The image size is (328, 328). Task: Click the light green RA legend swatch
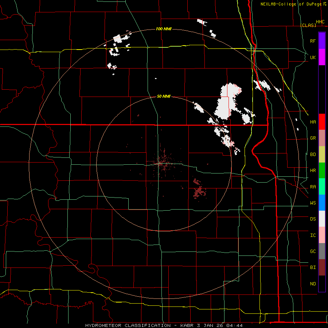[x=322, y=187]
